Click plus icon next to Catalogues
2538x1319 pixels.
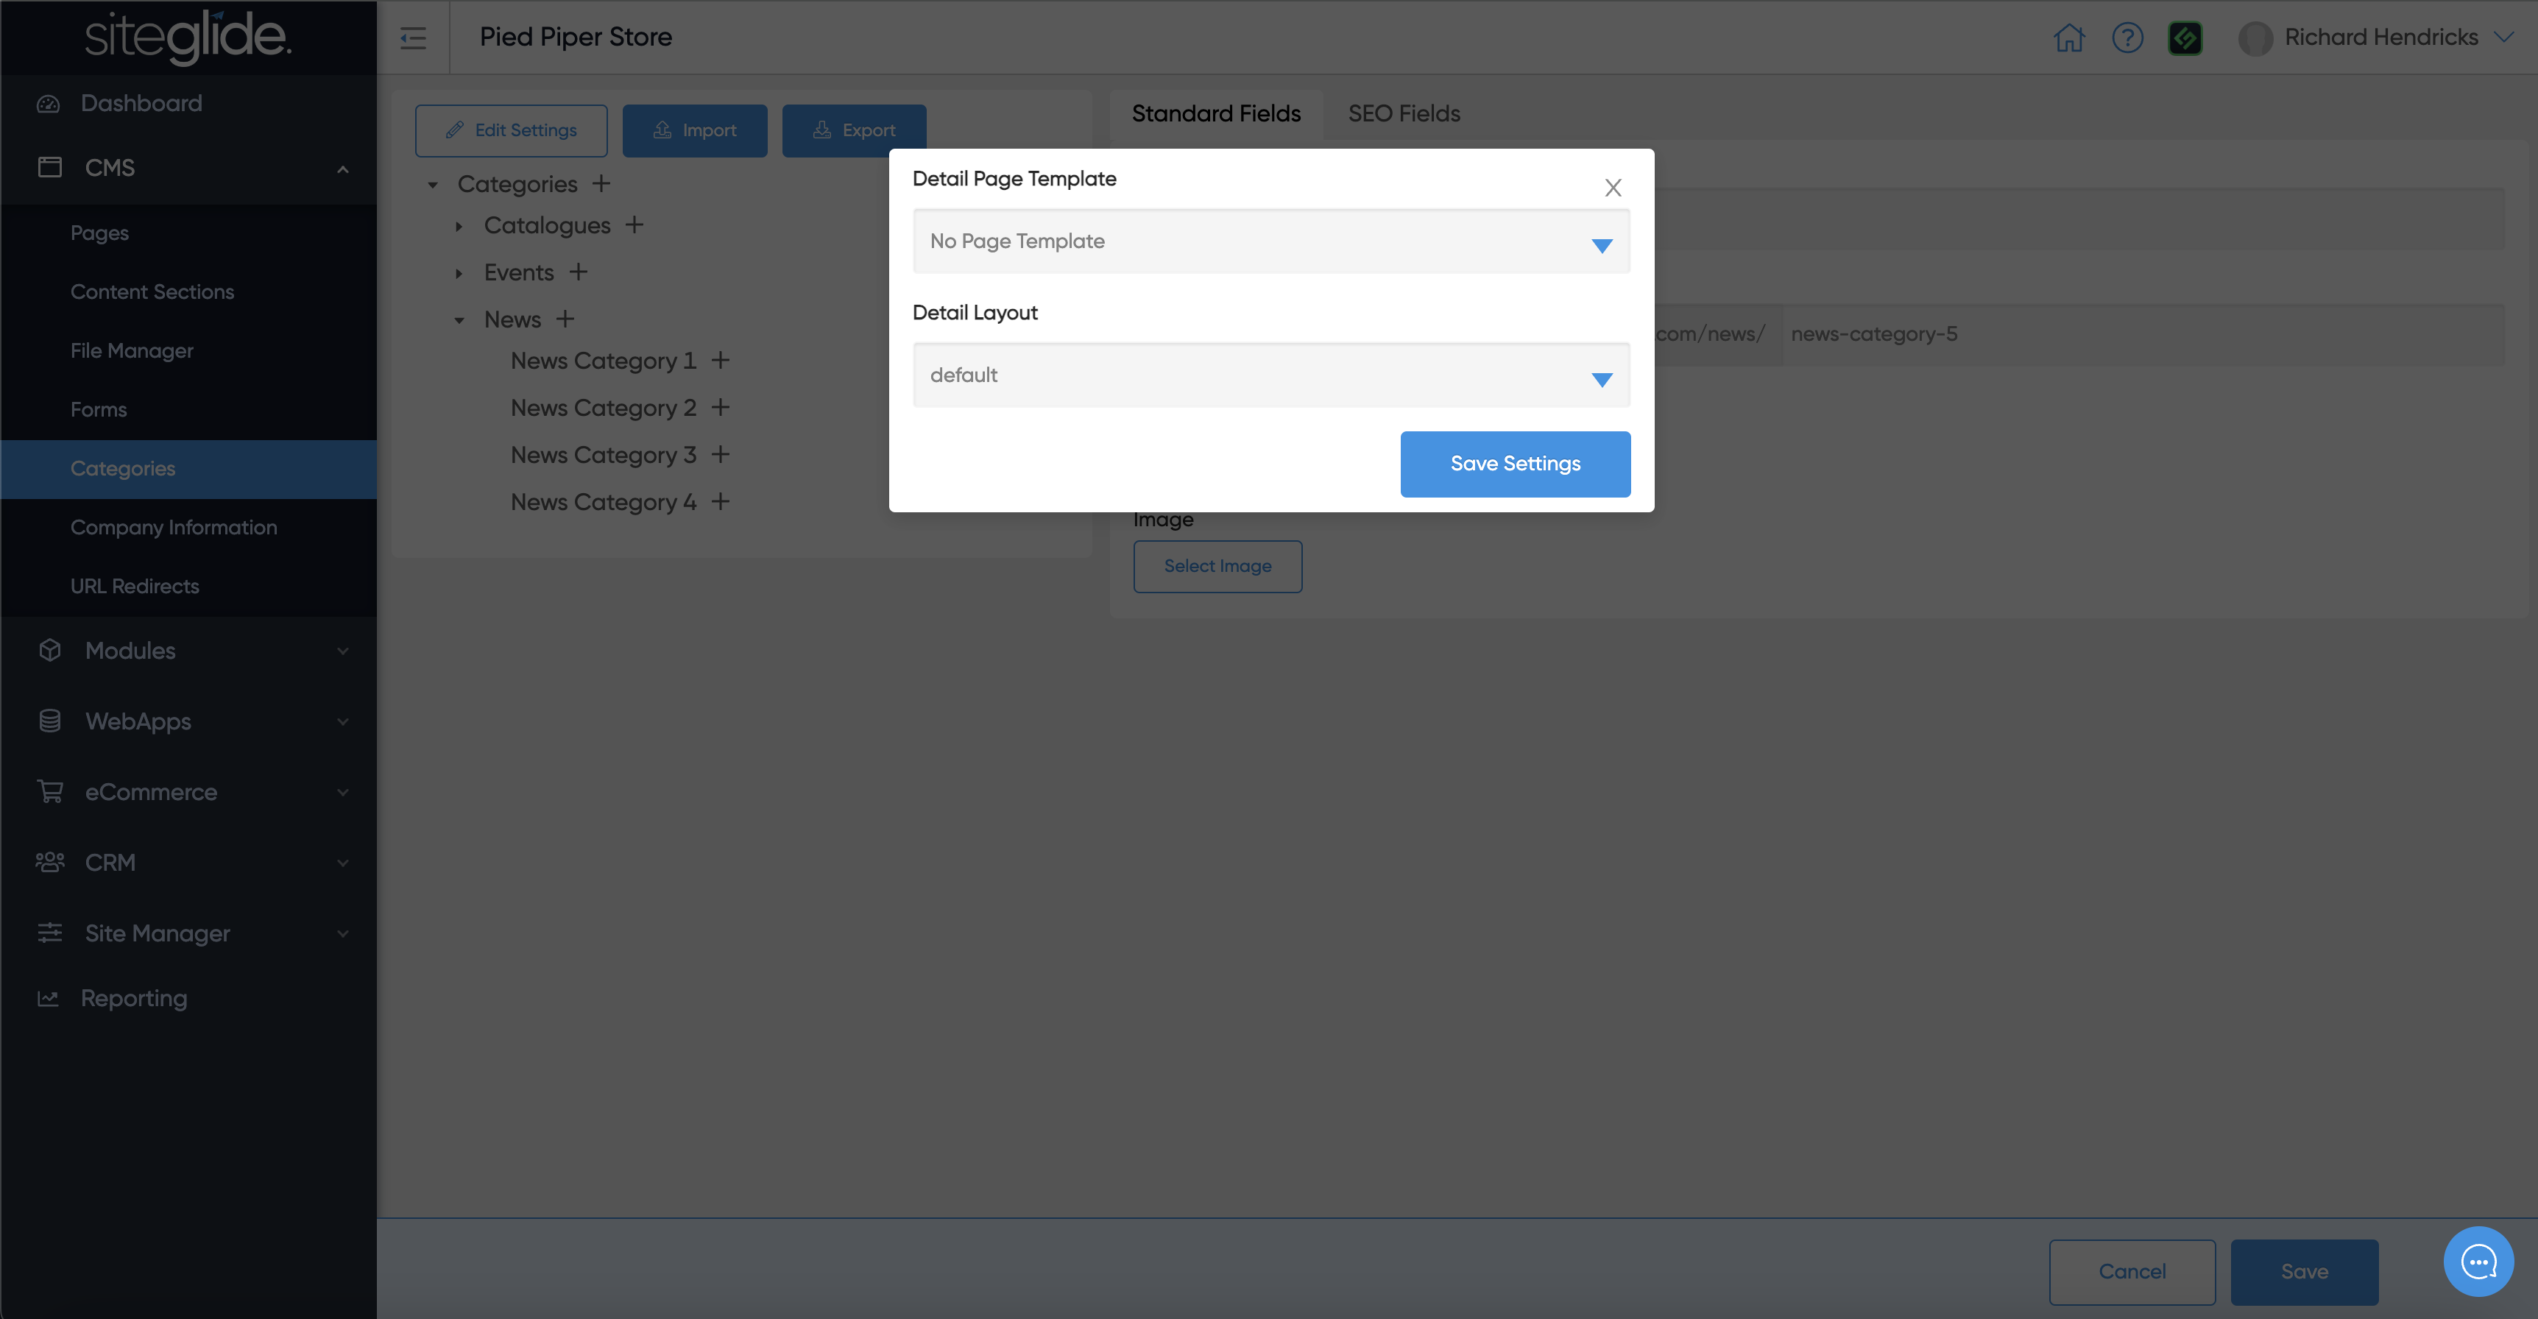point(634,224)
